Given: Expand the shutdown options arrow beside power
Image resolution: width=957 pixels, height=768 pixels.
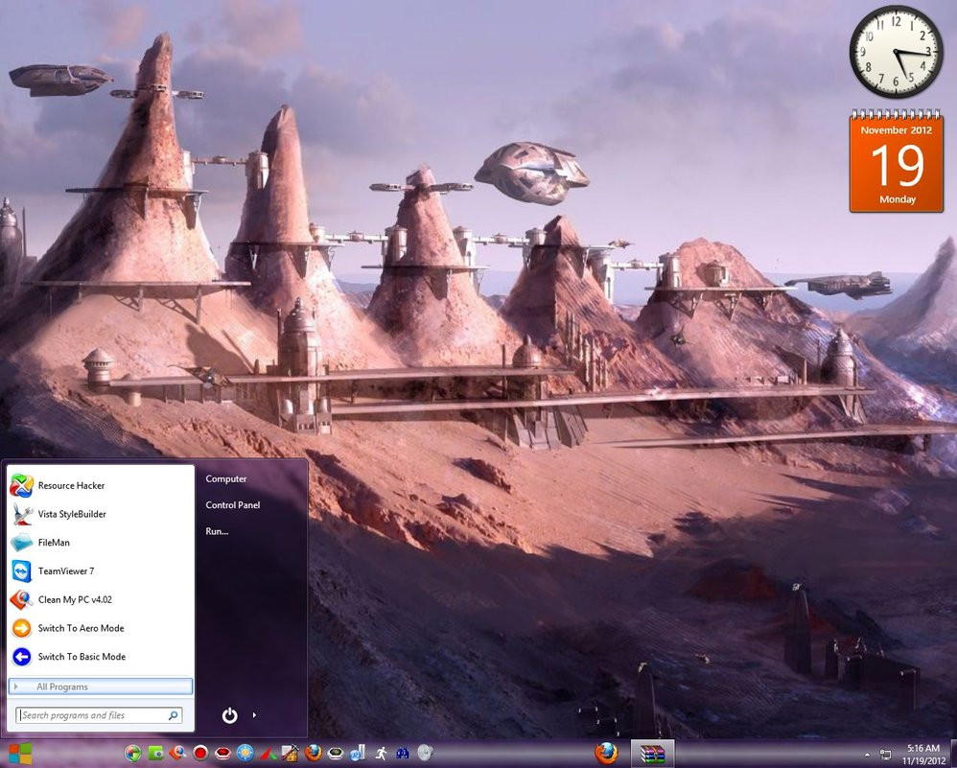Looking at the screenshot, I should 254,715.
